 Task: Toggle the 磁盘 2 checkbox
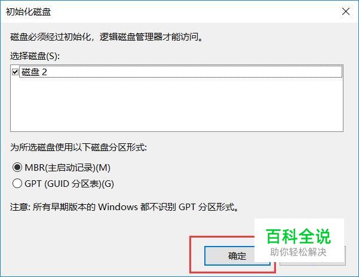[x=16, y=72]
